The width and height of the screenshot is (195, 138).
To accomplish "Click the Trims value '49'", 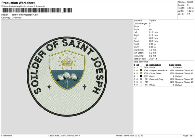I will 150,29.
